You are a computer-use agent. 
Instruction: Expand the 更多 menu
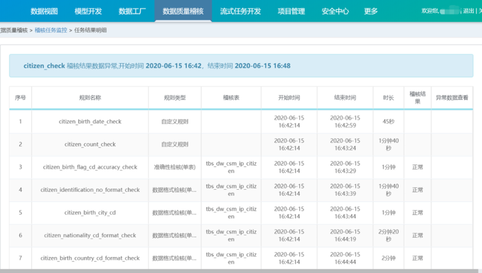click(371, 11)
